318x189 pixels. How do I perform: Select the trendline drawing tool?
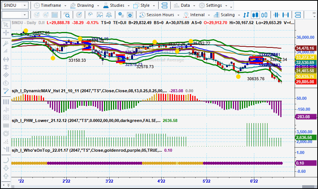[x=6, y=91]
